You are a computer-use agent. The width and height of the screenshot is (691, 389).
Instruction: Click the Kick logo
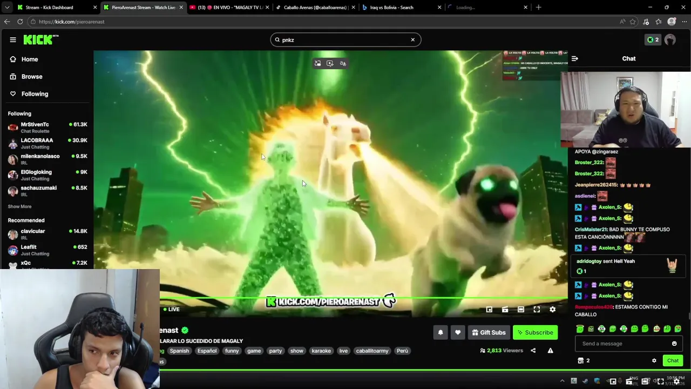pos(40,39)
